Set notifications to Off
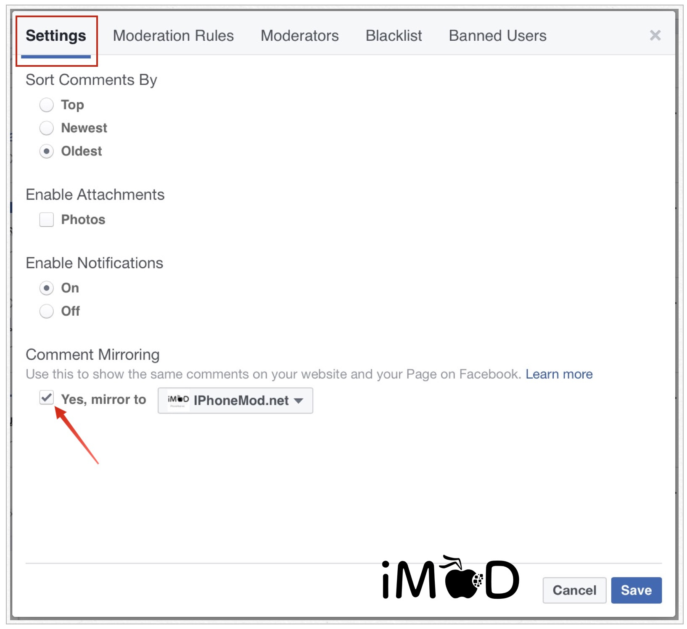 click(47, 311)
